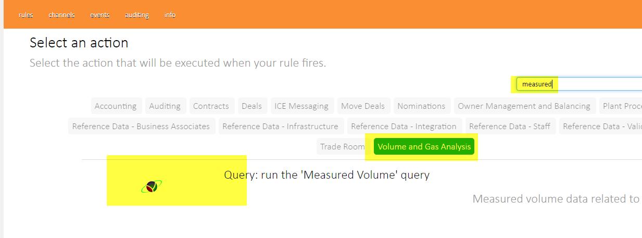The image size is (642, 238).
Task: Open the 'Measured Volume' query action
Action: [326, 174]
